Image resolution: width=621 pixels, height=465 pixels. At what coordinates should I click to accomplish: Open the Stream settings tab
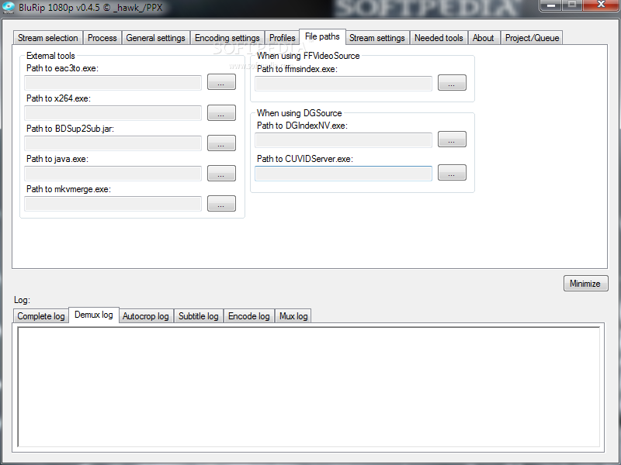pos(377,38)
